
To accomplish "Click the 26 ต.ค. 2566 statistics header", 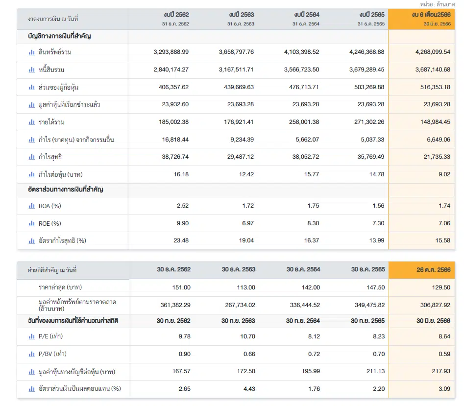I will point(421,270).
